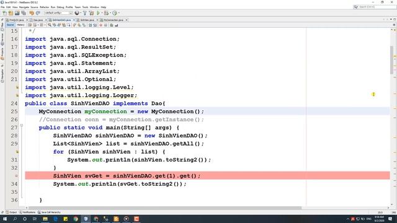This screenshot has width=397, height=223.
Task: Open Windows Start menu
Action: [x=4, y=219]
